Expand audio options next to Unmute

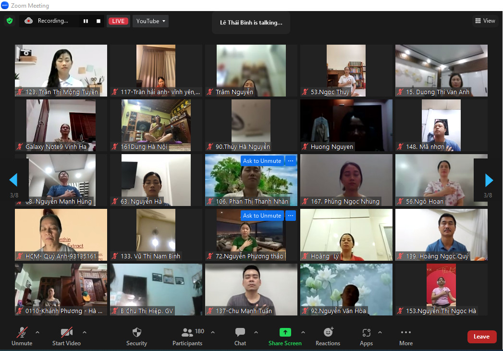click(37, 332)
